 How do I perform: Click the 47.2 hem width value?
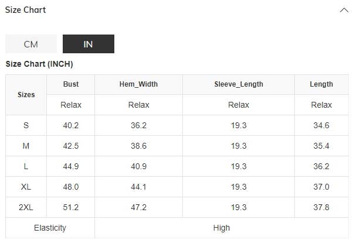point(138,207)
